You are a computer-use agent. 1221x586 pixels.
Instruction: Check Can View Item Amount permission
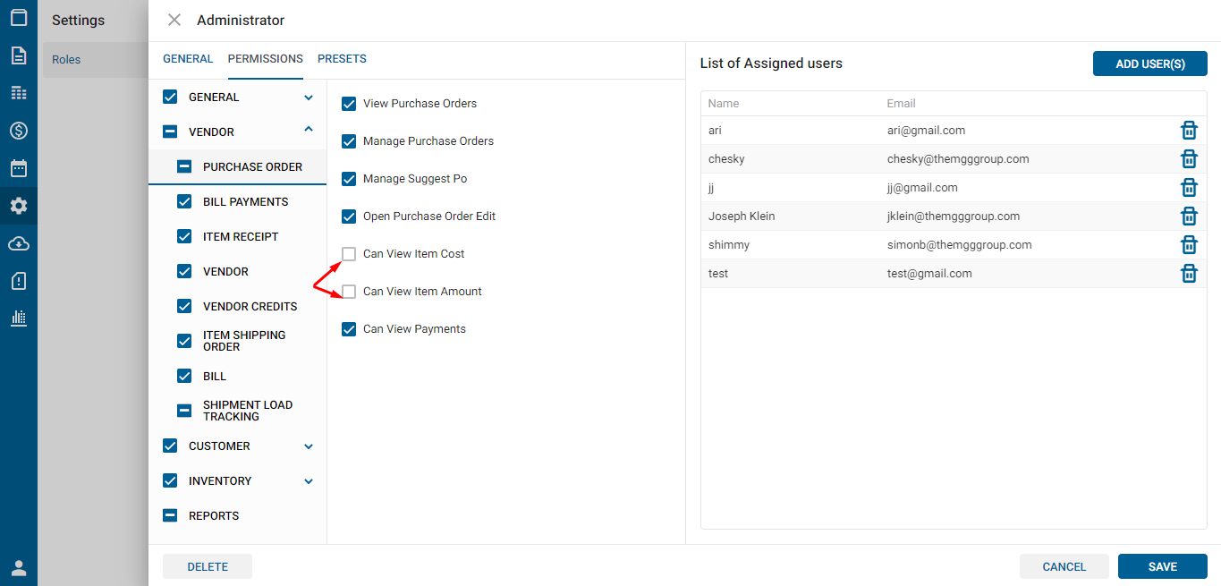point(349,292)
